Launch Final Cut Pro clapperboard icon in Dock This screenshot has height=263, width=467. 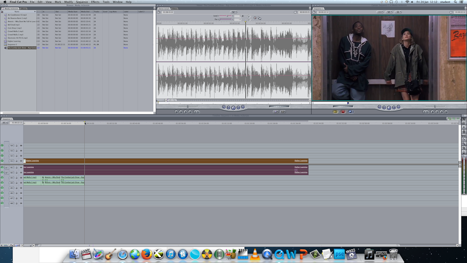click(86, 254)
